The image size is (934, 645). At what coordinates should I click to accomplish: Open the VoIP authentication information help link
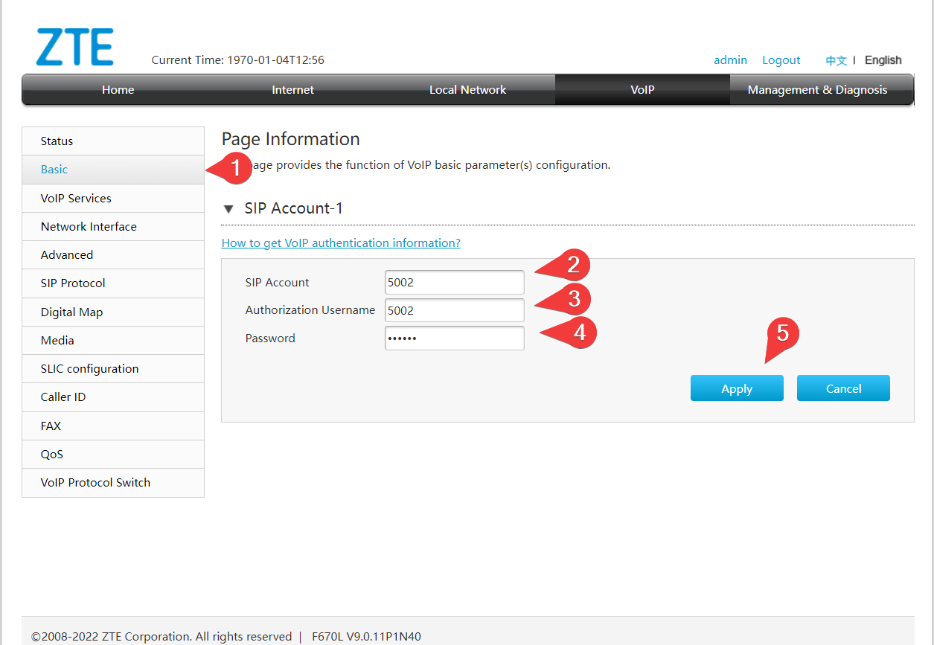341,243
